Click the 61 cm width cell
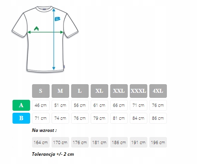213x164 pixels. (99, 105)
